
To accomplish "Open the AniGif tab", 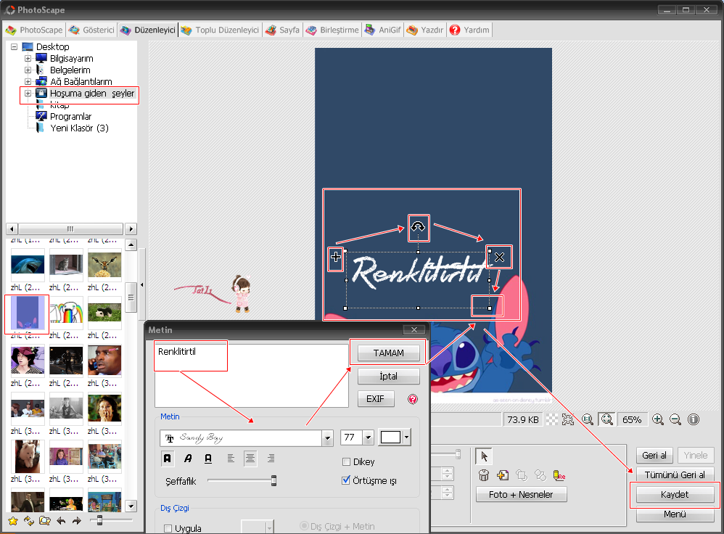I will [383, 30].
